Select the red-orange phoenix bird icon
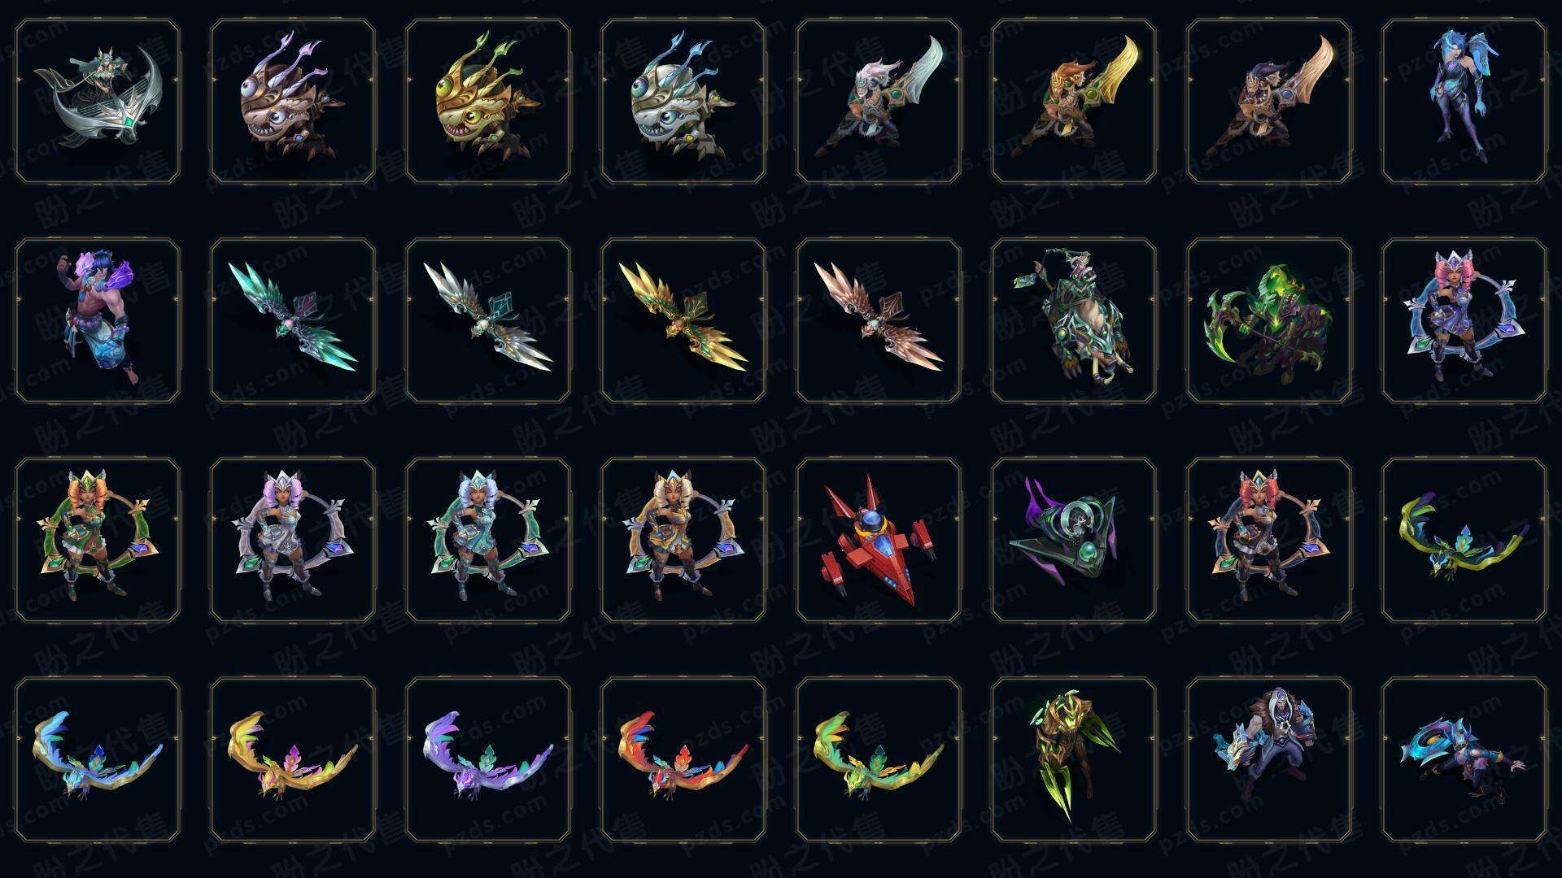Screen dimensions: 1562x878 point(683,759)
